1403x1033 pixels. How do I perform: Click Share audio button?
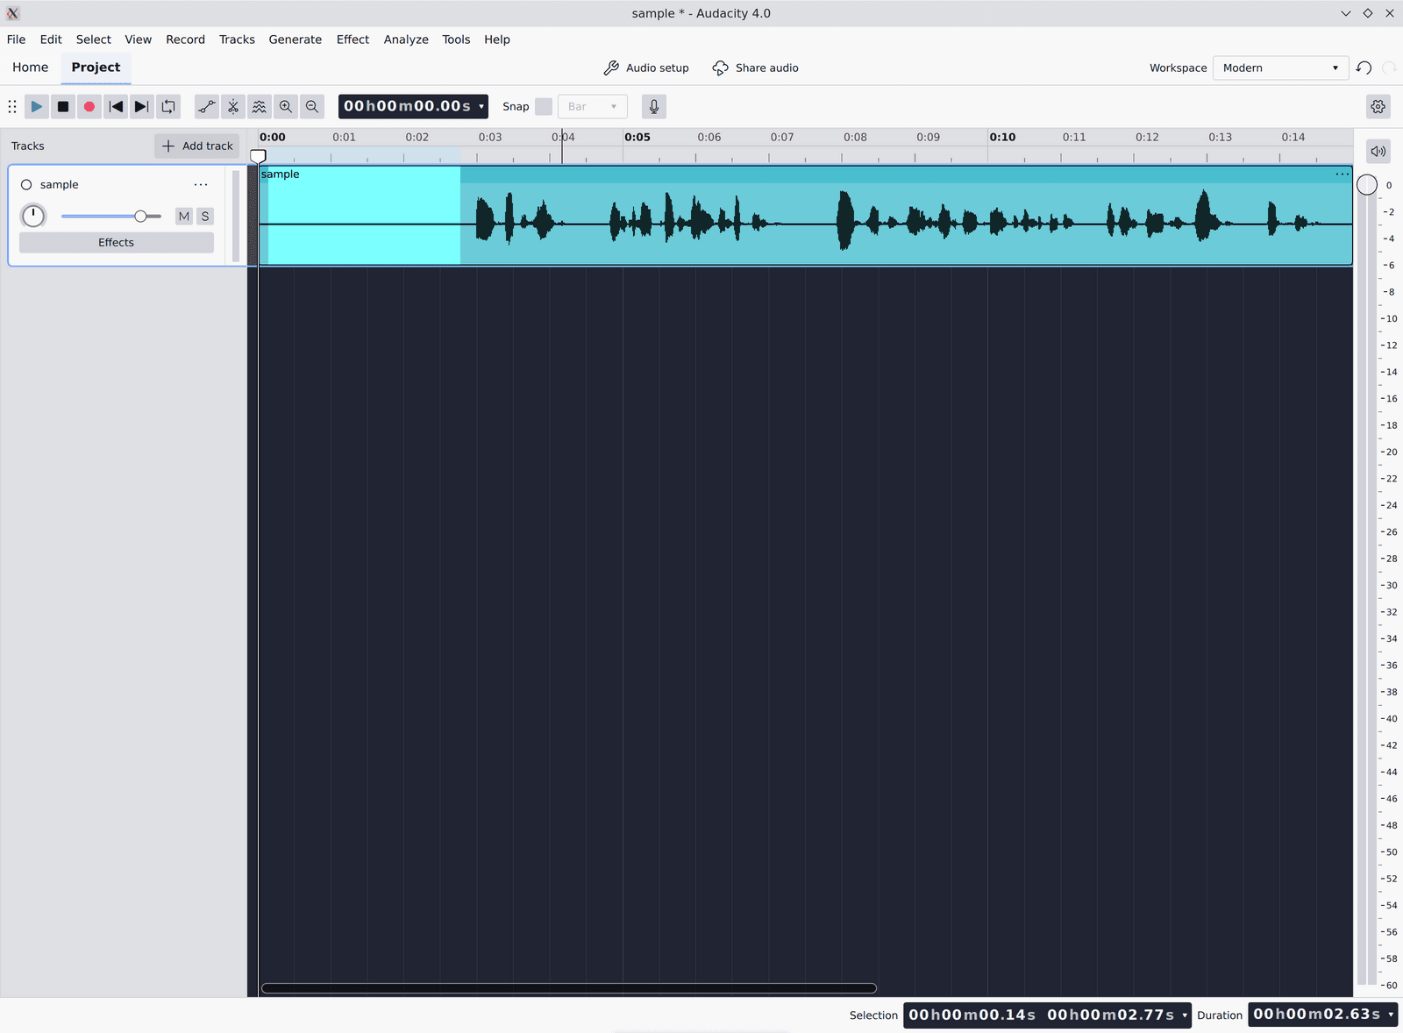click(x=755, y=68)
